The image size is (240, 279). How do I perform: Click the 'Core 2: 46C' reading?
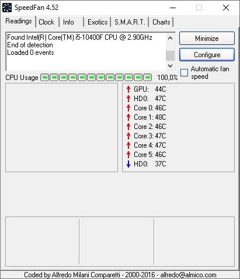coord(150,127)
